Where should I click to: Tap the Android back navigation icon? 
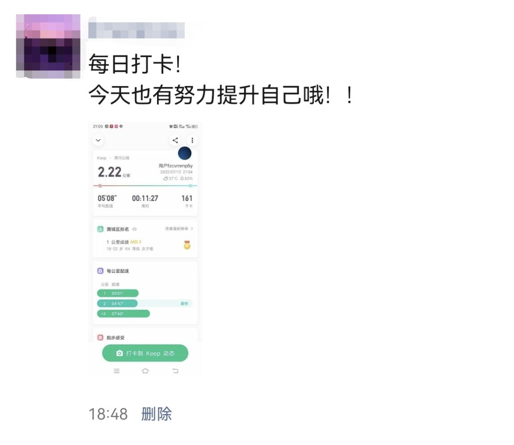pos(175,371)
